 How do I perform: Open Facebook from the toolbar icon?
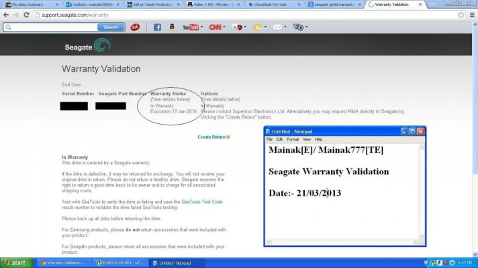(157, 27)
